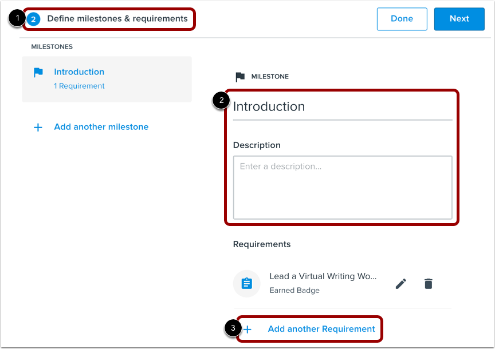This screenshot has width=495, height=349.
Task: Select the Lead a Virtual Writing requirement row
Action: [323, 276]
